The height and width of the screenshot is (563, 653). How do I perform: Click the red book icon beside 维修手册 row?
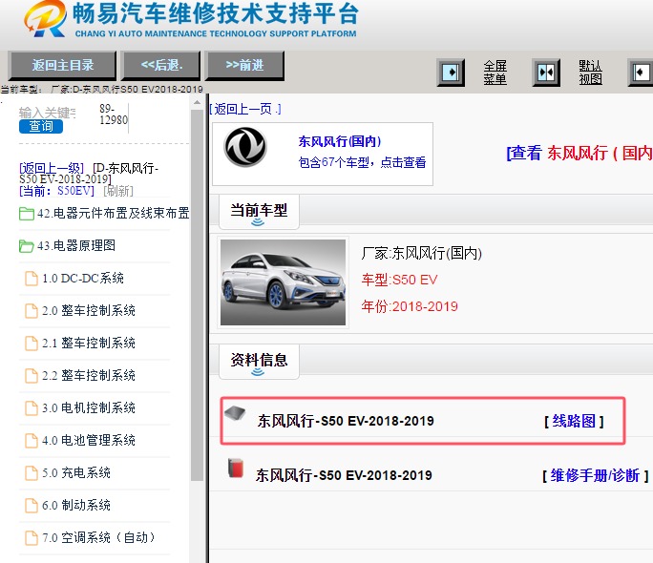236,468
